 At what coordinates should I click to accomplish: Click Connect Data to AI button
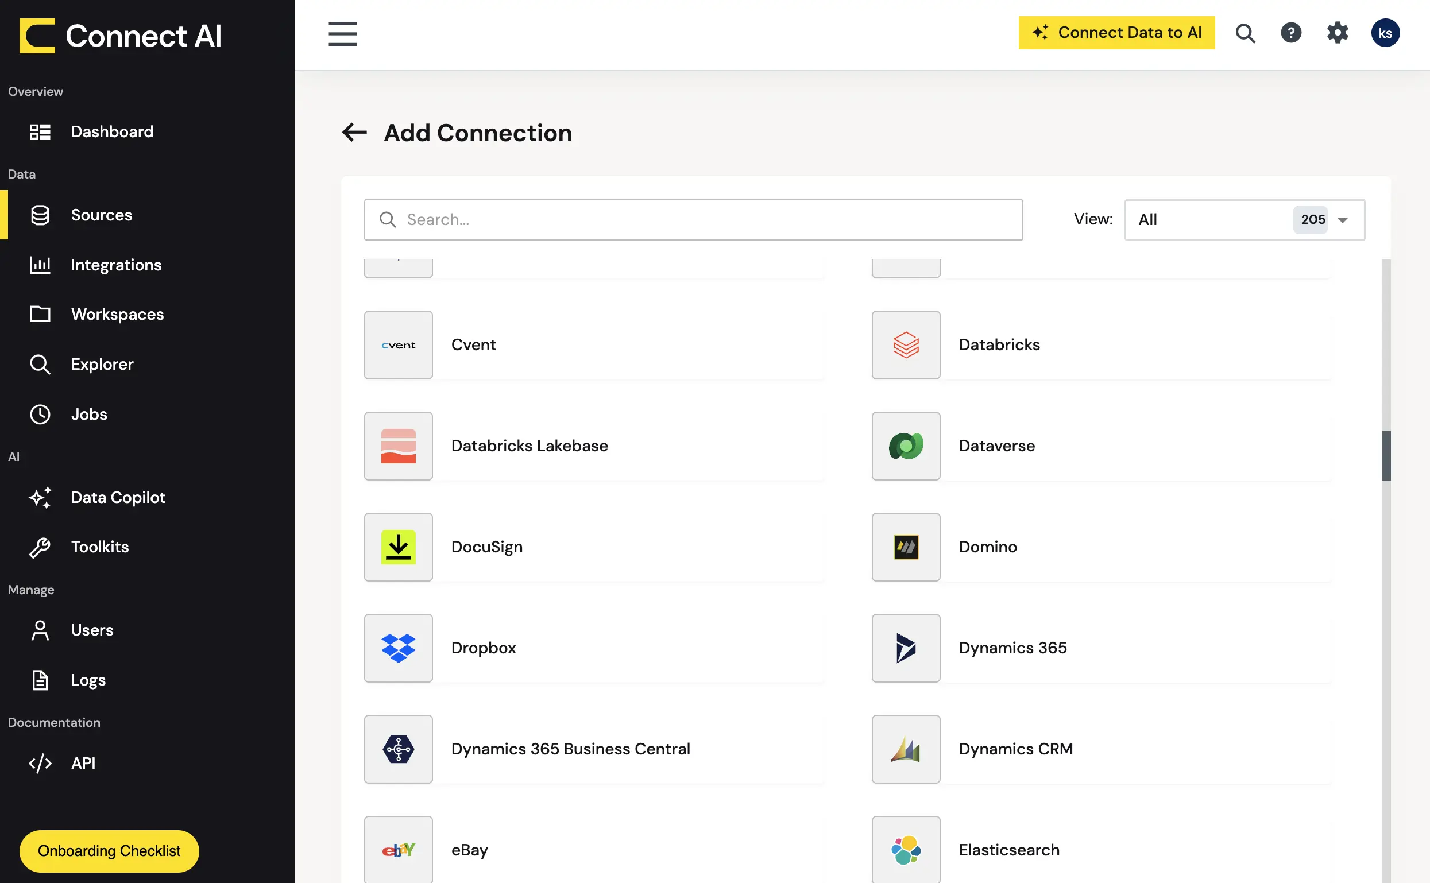(x=1116, y=33)
